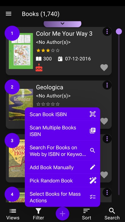Click the QR scan icon beside Scan Book ISBN

[93, 114]
